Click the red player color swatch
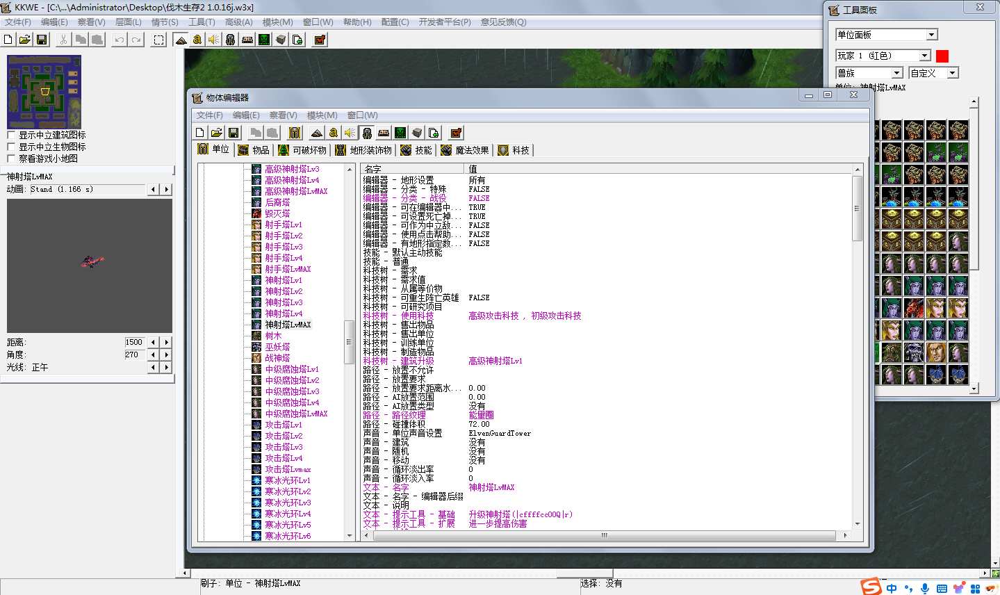The height and width of the screenshot is (595, 1000). [942, 56]
